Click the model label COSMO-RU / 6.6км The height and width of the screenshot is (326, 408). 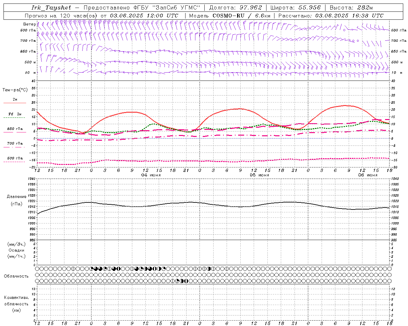point(242,16)
